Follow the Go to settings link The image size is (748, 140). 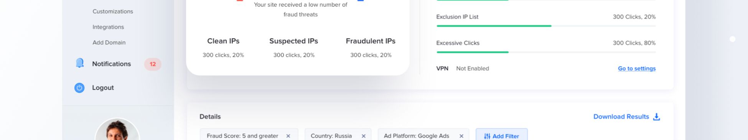(x=637, y=68)
